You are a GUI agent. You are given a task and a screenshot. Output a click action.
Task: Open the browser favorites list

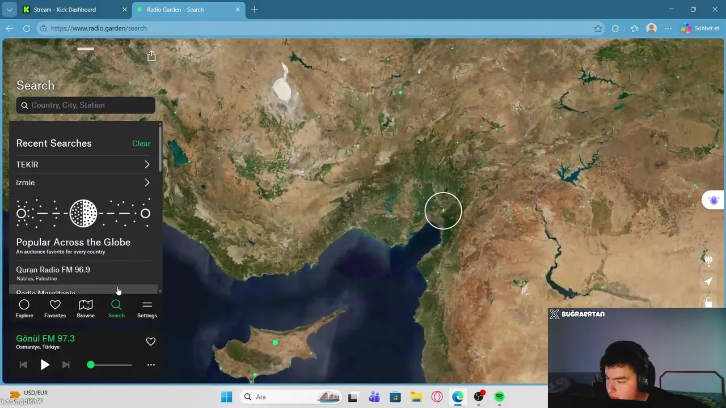click(x=634, y=28)
